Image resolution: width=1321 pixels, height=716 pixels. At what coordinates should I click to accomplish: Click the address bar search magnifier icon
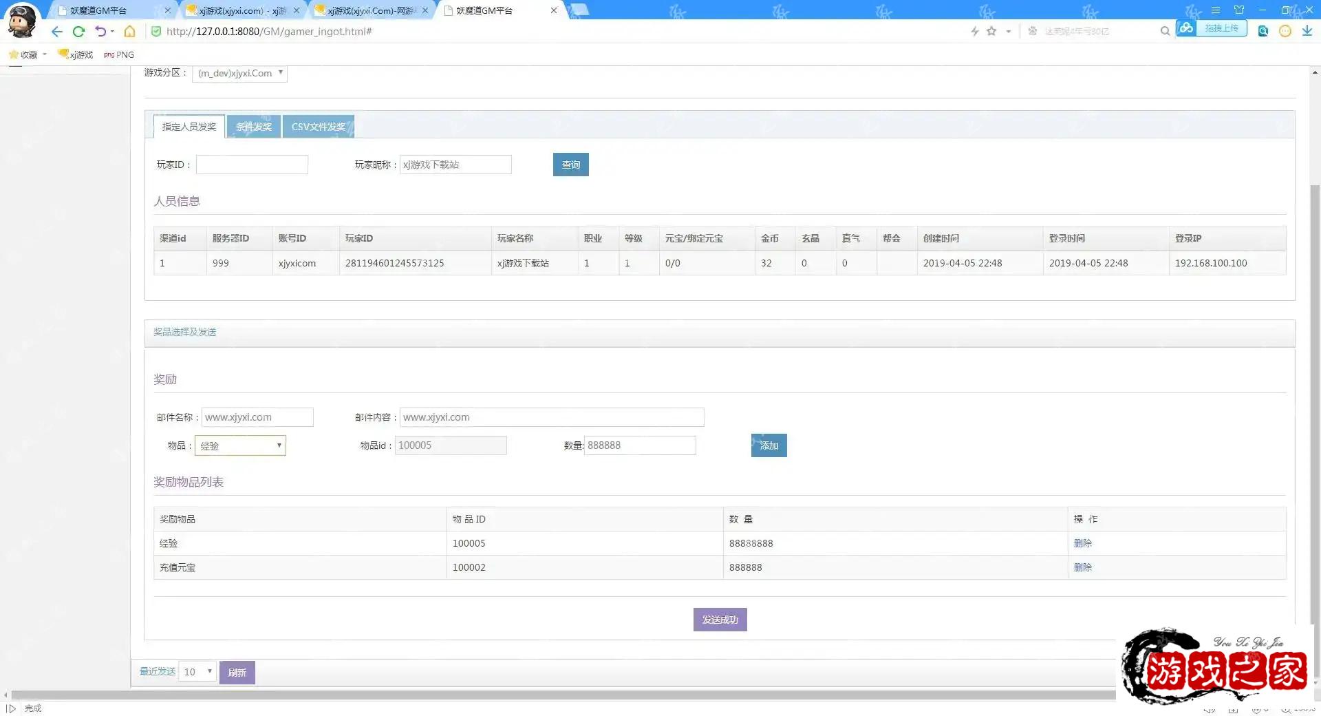pos(1165,31)
